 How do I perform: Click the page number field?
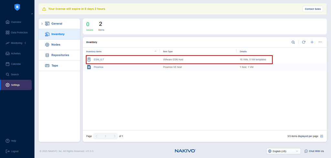106,136
